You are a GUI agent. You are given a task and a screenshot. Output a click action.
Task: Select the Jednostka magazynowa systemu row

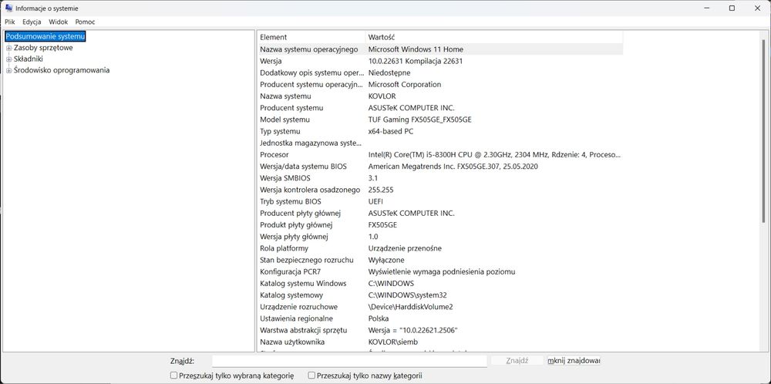click(x=440, y=143)
